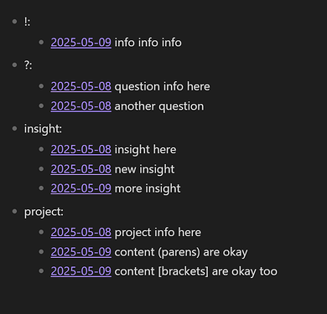This screenshot has width=327, height=314.
Task: Open the 2025-05-09 link before 'content (parens)'
Action: [81, 252]
